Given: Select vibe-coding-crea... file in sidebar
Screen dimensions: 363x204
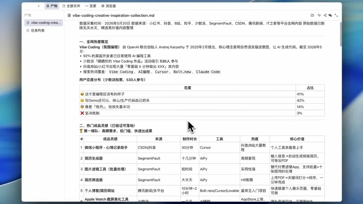Looking at the screenshot, I should pyautogui.click(x=43, y=22).
